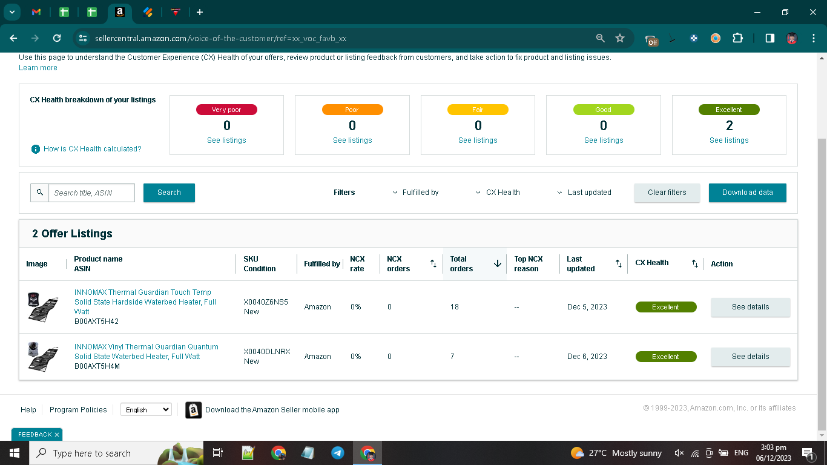Click the orange circular extension icon
The width and height of the screenshot is (827, 465).
pyautogui.click(x=716, y=38)
